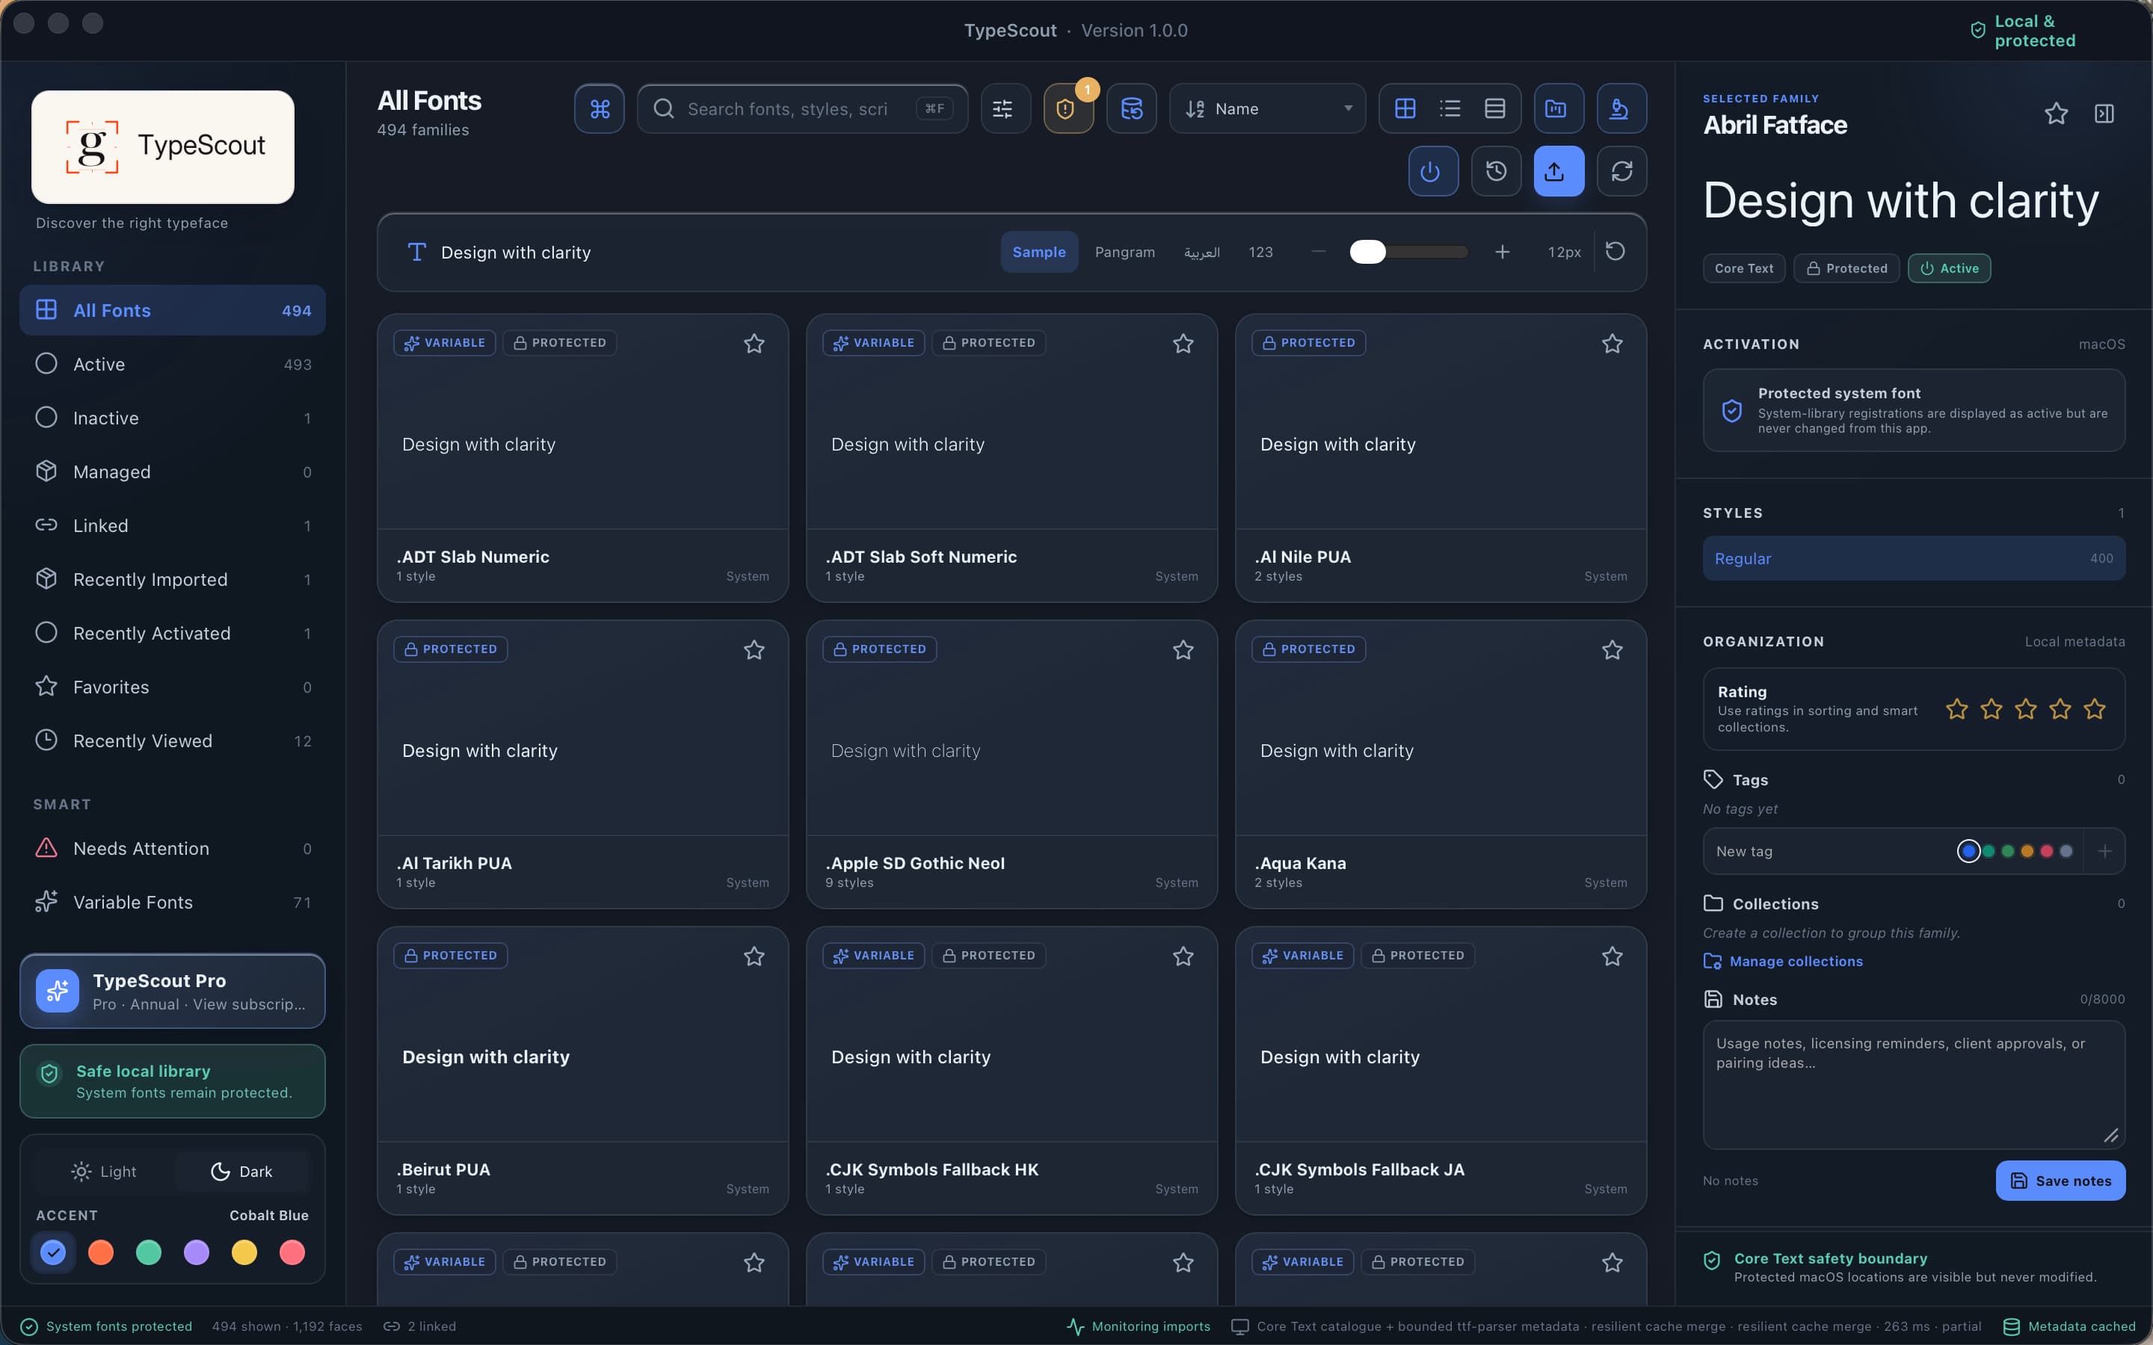Switch to compact rows view
Screen dimensions: 2153x1345
point(1494,108)
